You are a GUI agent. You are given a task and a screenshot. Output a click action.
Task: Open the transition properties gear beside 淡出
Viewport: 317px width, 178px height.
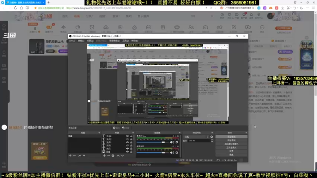coord(212,137)
